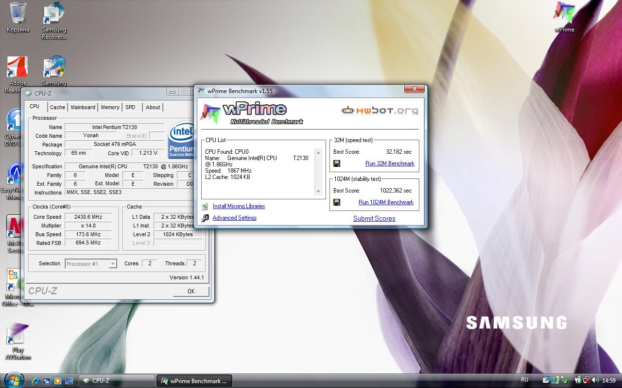The image size is (622, 388).
Task: Open the Install Missing Libraries link
Action: point(239,206)
